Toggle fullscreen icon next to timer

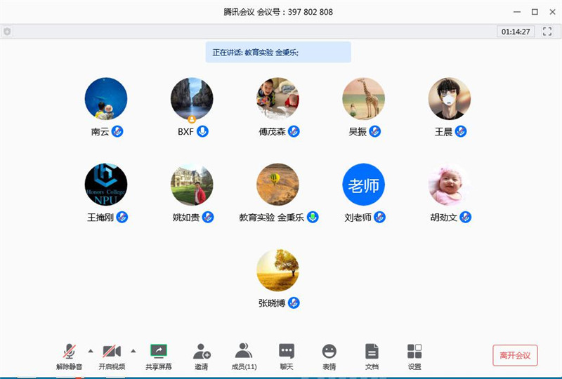(547, 32)
